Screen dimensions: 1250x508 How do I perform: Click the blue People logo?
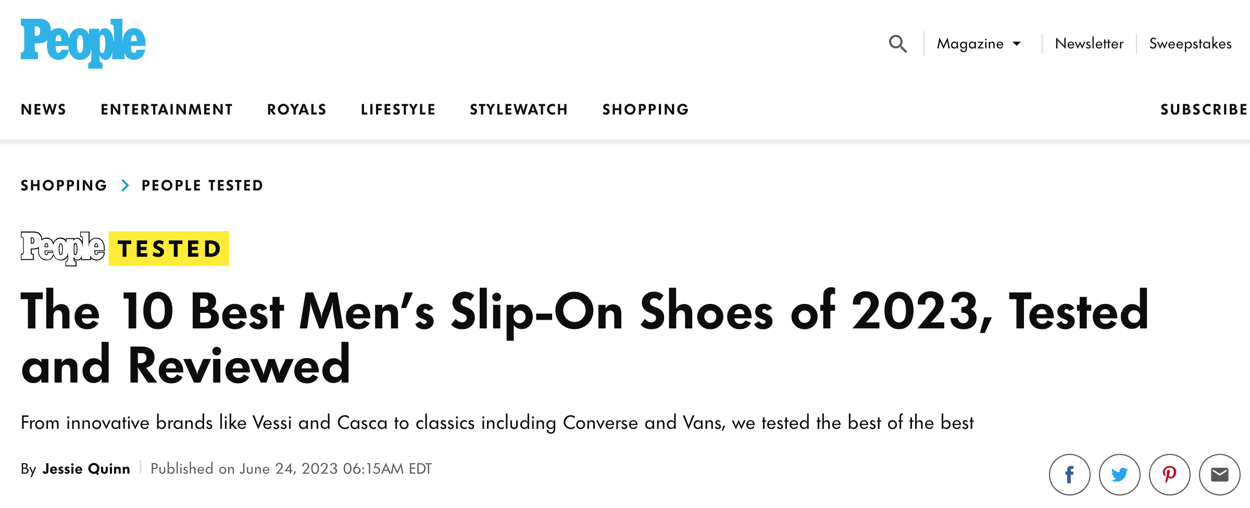83,43
